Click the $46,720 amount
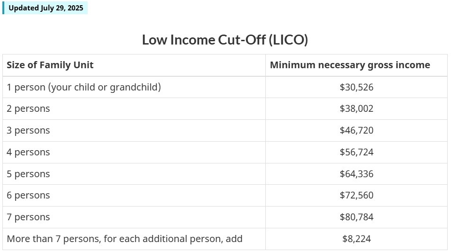451x252 pixels. click(x=356, y=131)
